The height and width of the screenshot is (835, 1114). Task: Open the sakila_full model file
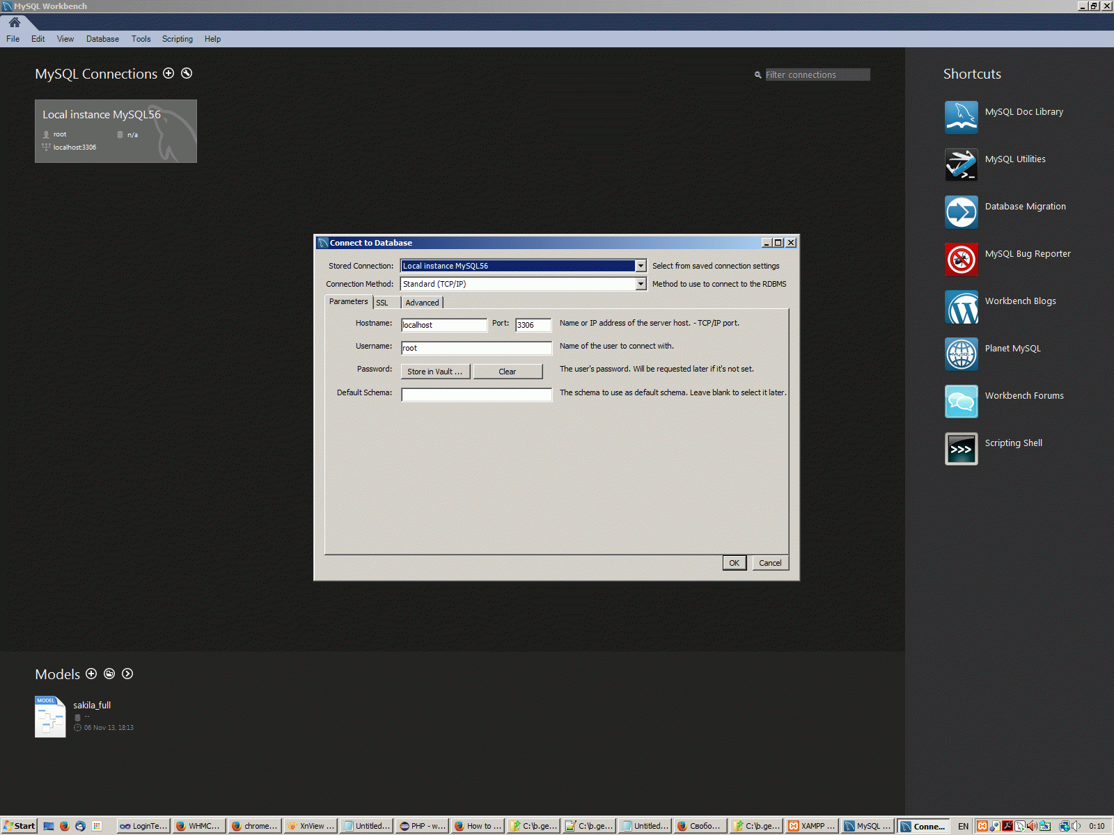point(50,717)
